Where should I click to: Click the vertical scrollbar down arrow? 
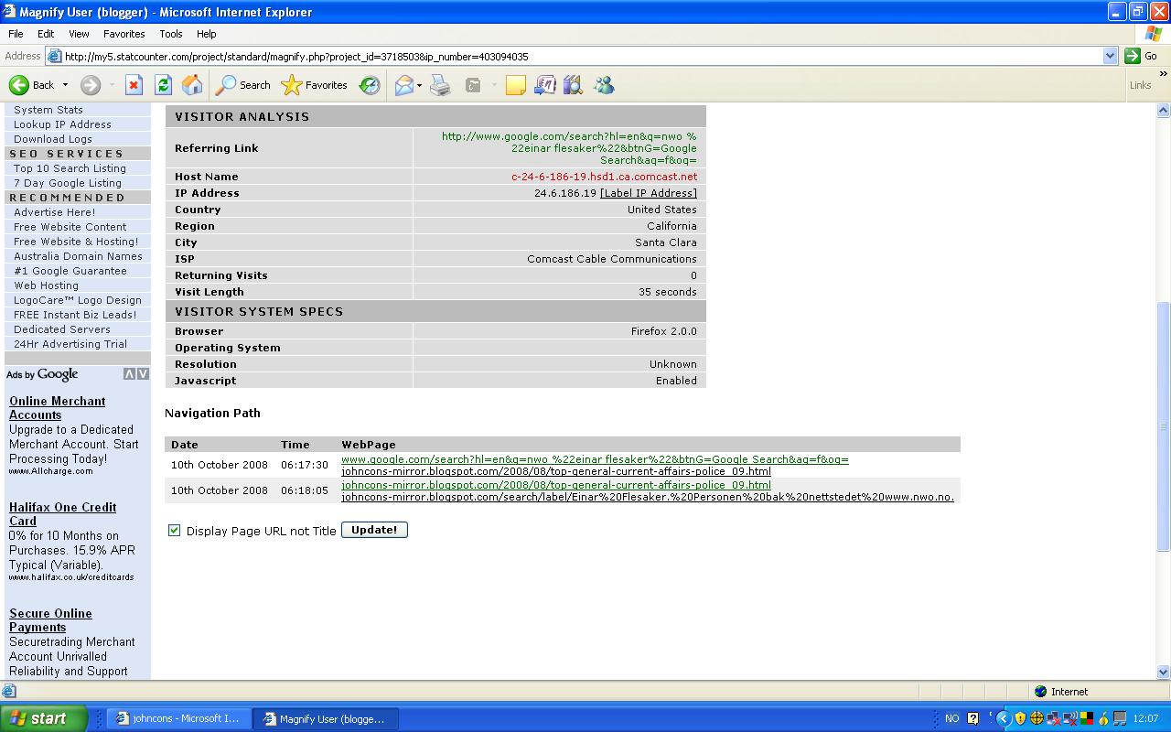point(1164,672)
